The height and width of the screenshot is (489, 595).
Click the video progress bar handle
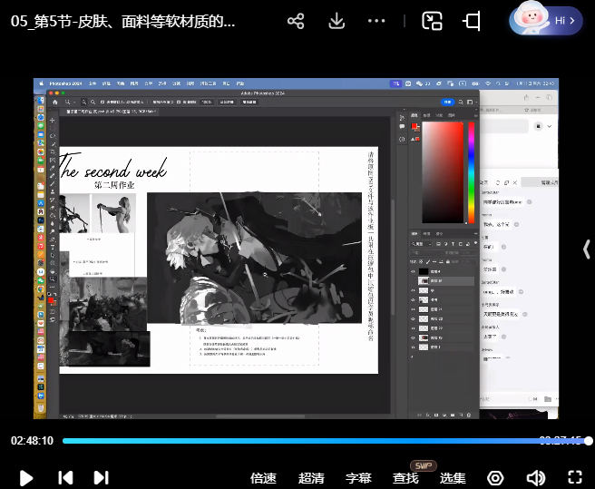(x=588, y=441)
